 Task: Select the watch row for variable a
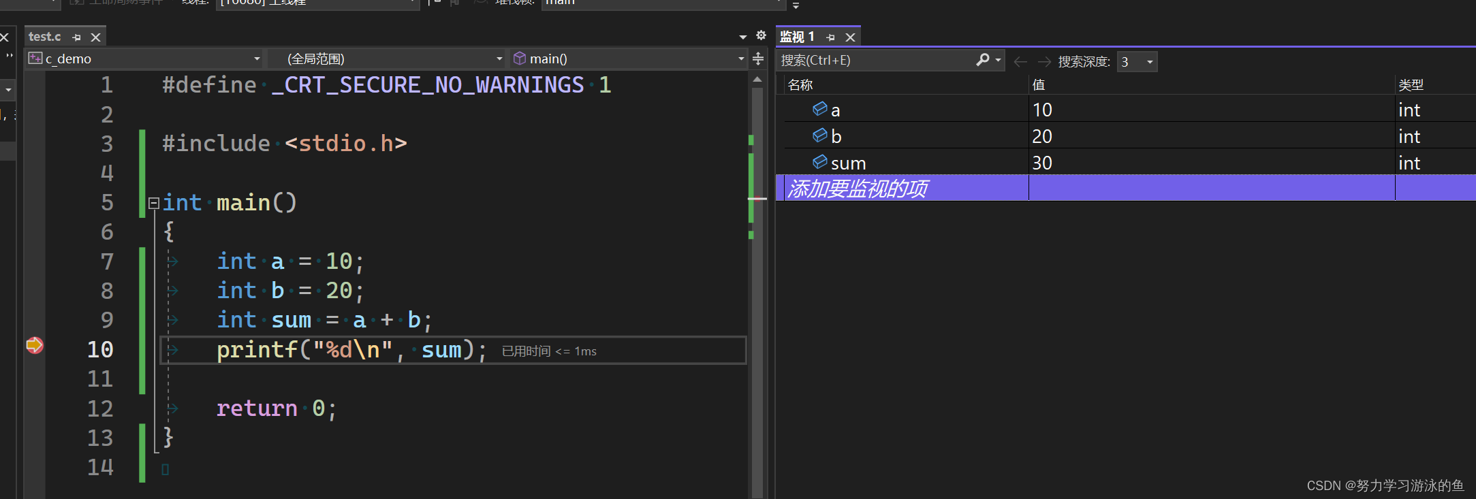click(x=1126, y=110)
